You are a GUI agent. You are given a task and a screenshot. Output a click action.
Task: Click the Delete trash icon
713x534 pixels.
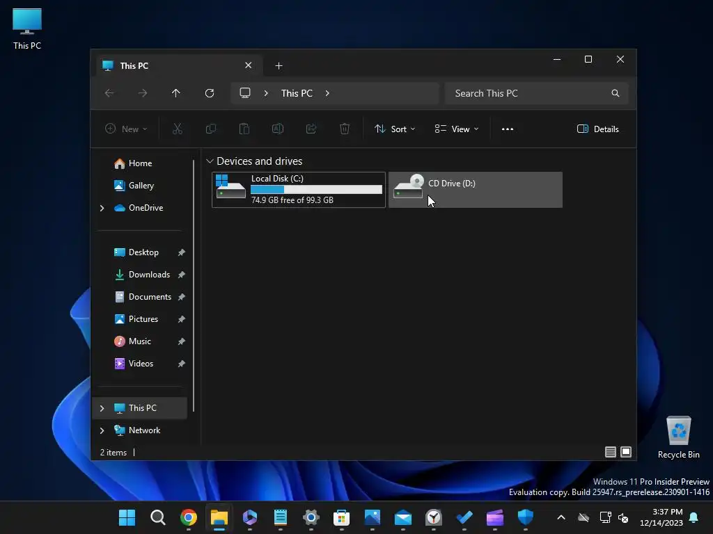tap(345, 129)
